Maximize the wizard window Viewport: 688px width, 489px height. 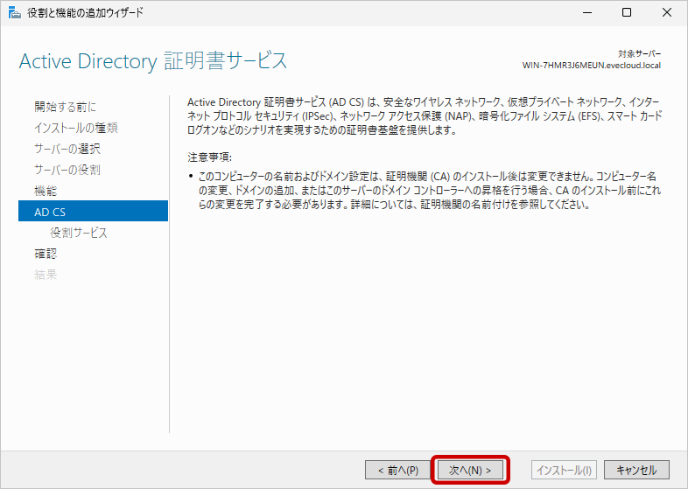click(627, 12)
